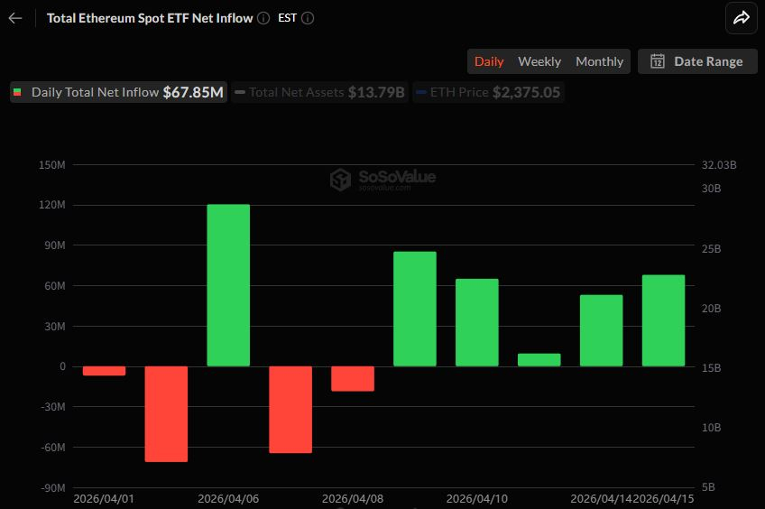Image resolution: width=765 pixels, height=509 pixels.
Task: Click the SoSoValue watermark logo
Action: (340, 180)
